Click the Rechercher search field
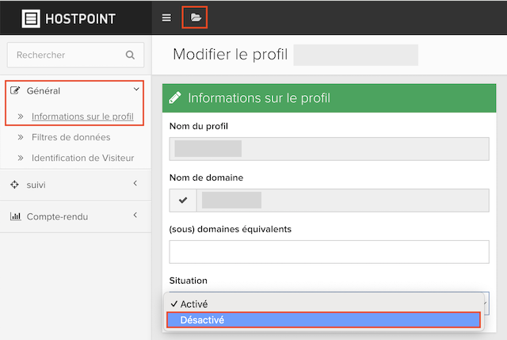This screenshot has height=340, width=507. [x=76, y=55]
